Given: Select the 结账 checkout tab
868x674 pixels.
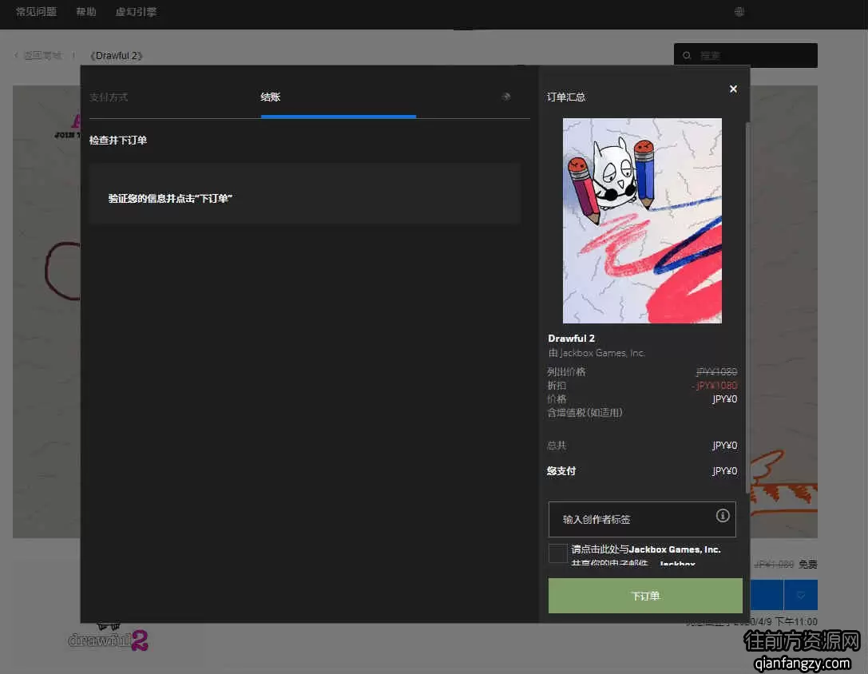Looking at the screenshot, I should pos(271,97).
